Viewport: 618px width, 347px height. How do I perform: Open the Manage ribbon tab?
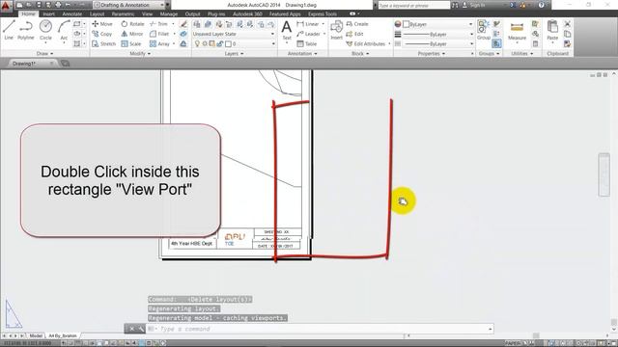[169, 13]
